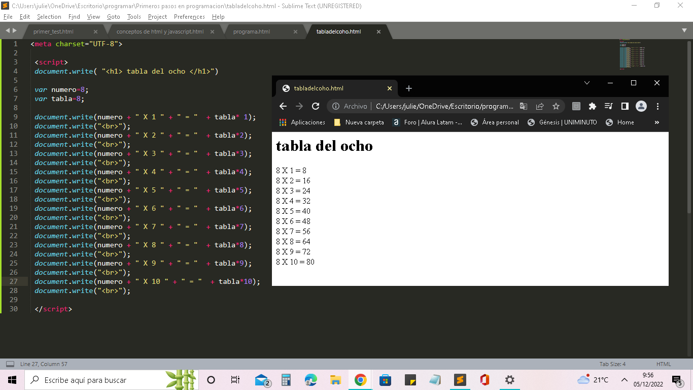Open Chrome three-dot menu
693x390 pixels.
(657, 106)
